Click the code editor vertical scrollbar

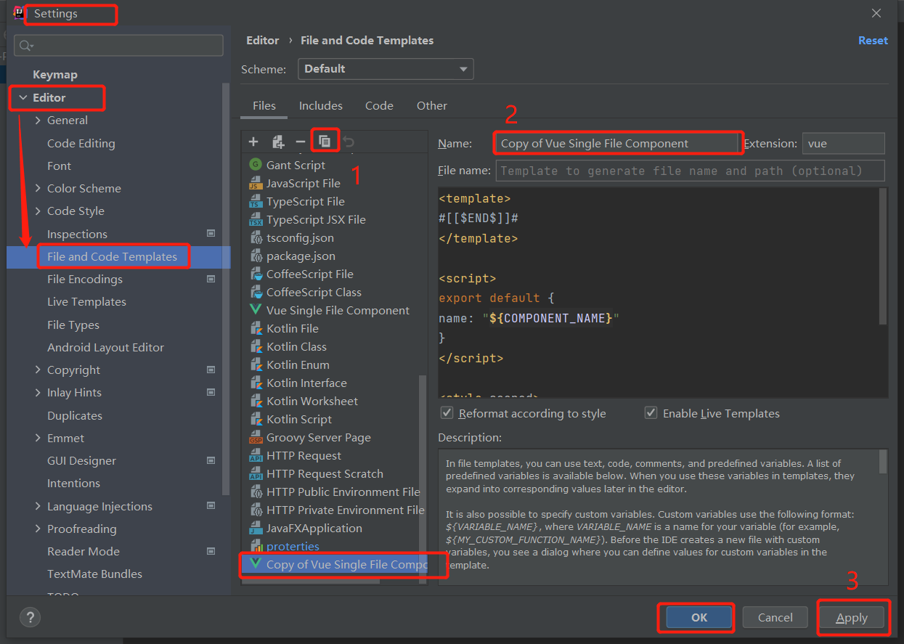[x=883, y=256]
